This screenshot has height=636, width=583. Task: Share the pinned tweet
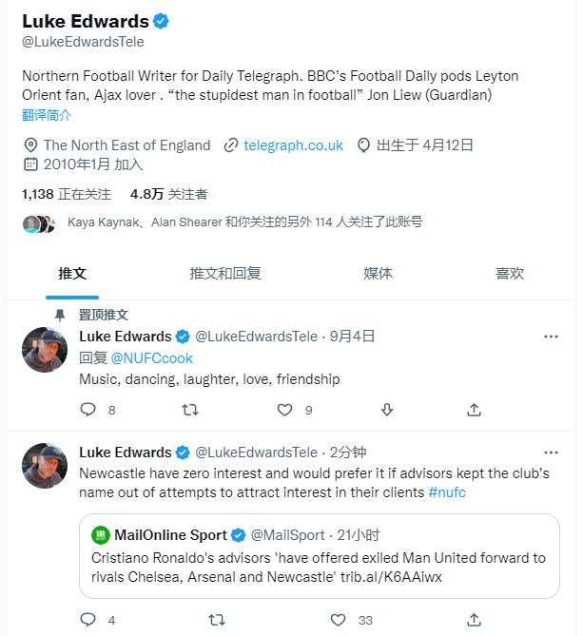tap(474, 410)
